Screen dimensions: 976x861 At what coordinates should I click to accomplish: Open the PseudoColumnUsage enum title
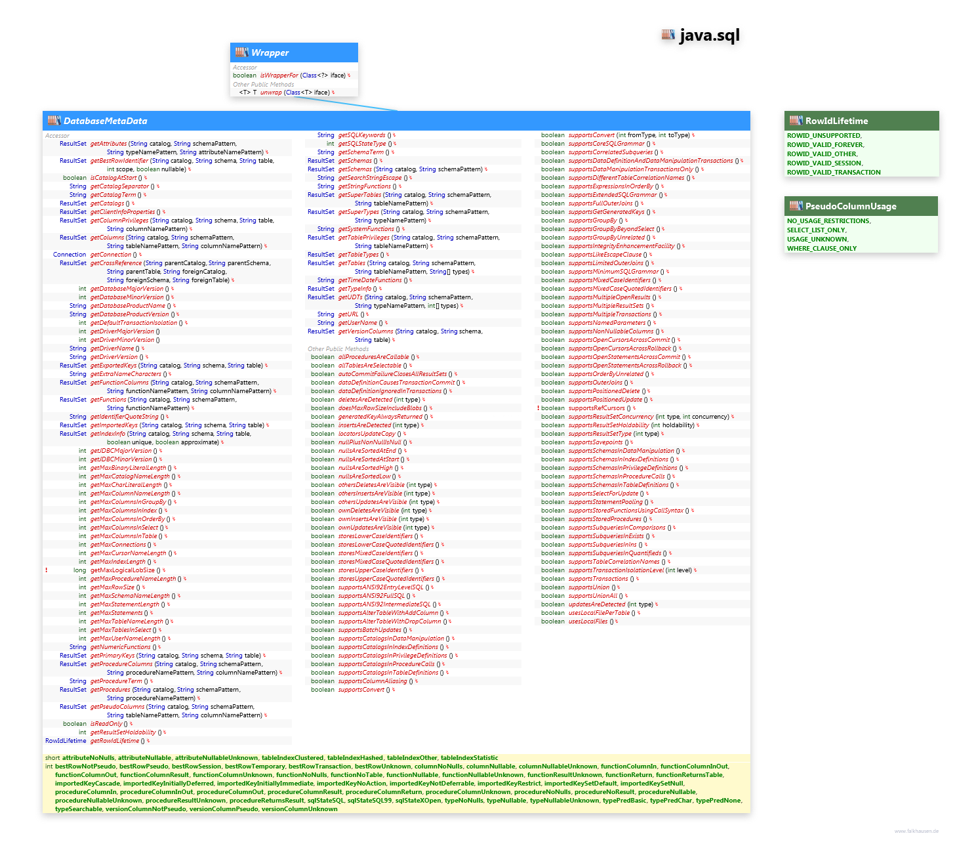click(851, 206)
